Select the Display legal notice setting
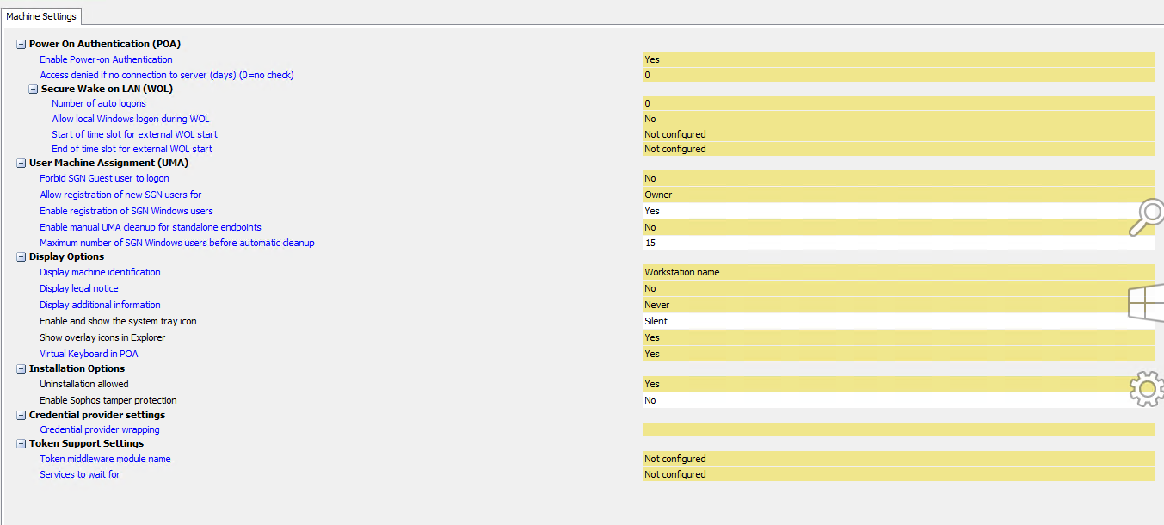This screenshot has width=1164, height=525. tap(79, 288)
